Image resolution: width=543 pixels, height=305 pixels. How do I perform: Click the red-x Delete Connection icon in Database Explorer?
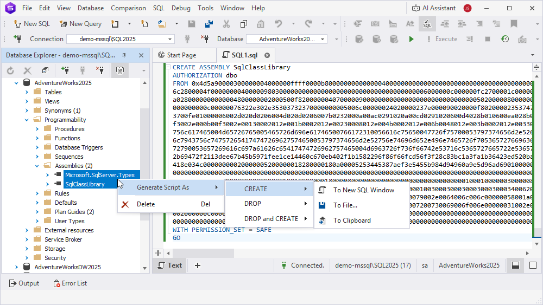[100, 70]
